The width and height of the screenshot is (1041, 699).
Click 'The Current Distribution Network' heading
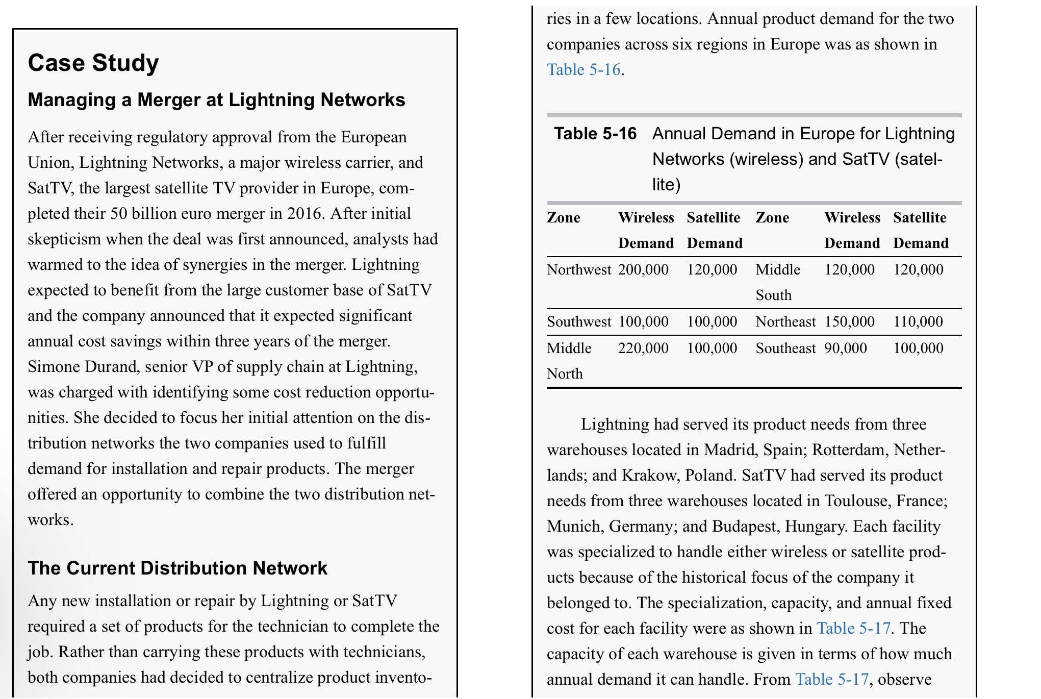click(177, 568)
